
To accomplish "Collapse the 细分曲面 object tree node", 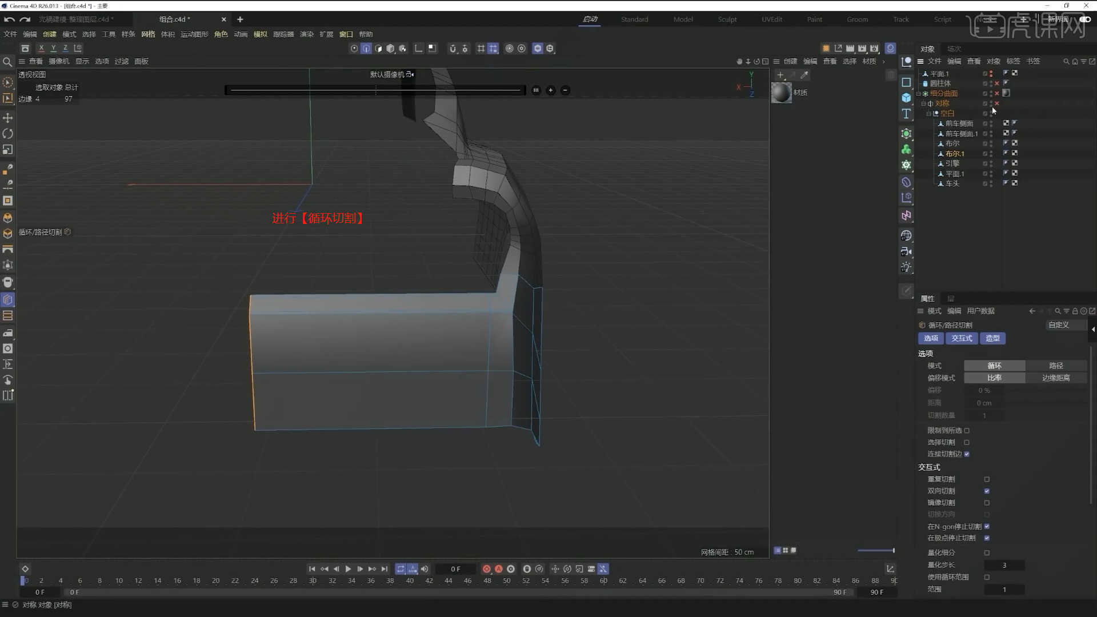I will [919, 94].
